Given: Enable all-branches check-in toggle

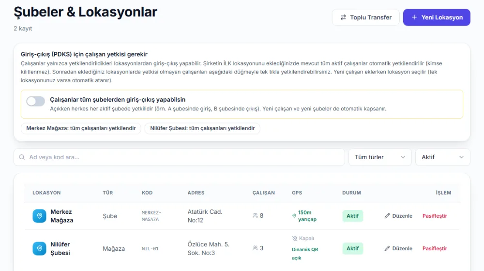Looking at the screenshot, I should [35, 101].
